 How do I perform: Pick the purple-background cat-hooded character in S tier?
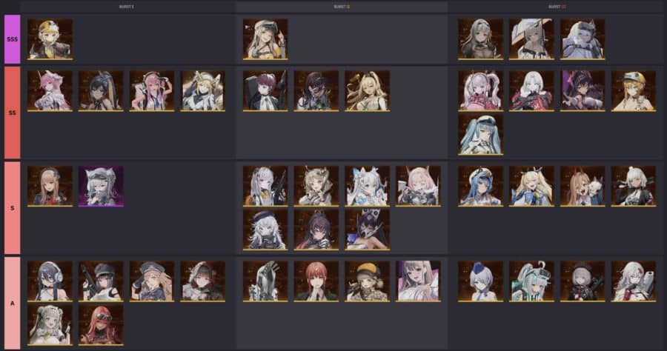click(x=101, y=186)
